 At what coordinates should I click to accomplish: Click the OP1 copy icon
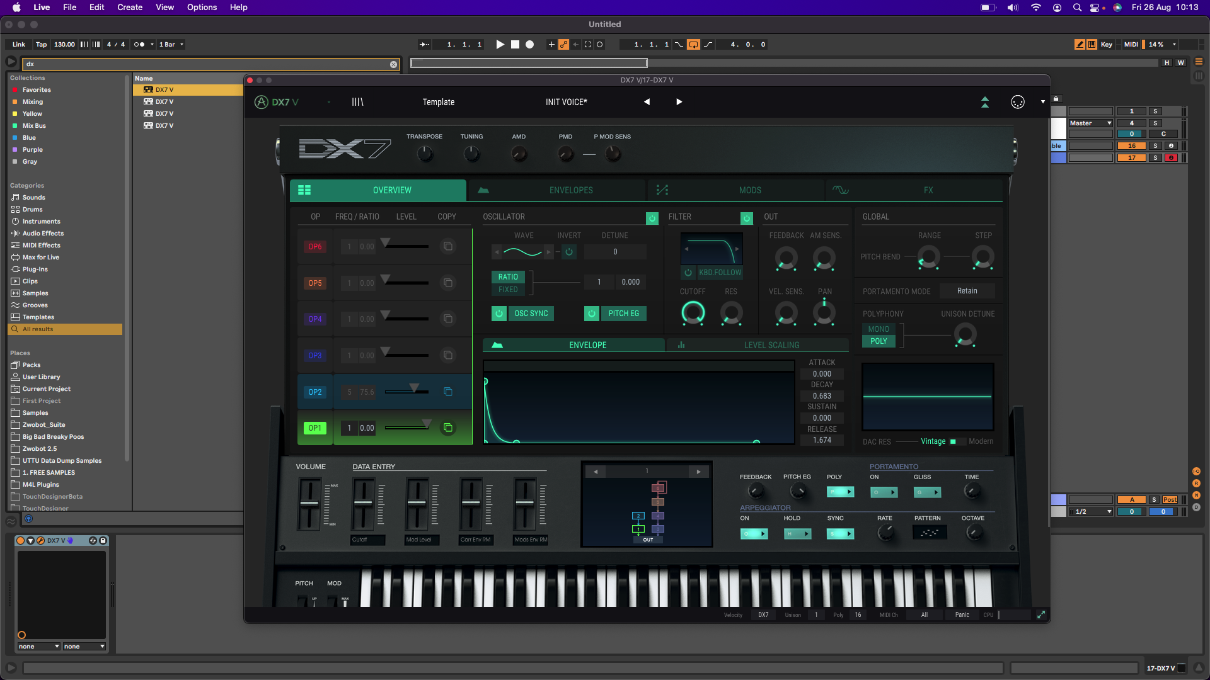click(448, 428)
